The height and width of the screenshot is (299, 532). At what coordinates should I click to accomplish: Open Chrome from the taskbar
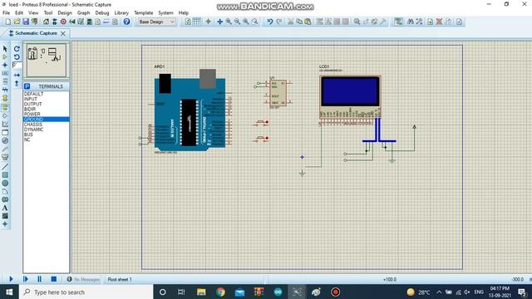(220, 292)
